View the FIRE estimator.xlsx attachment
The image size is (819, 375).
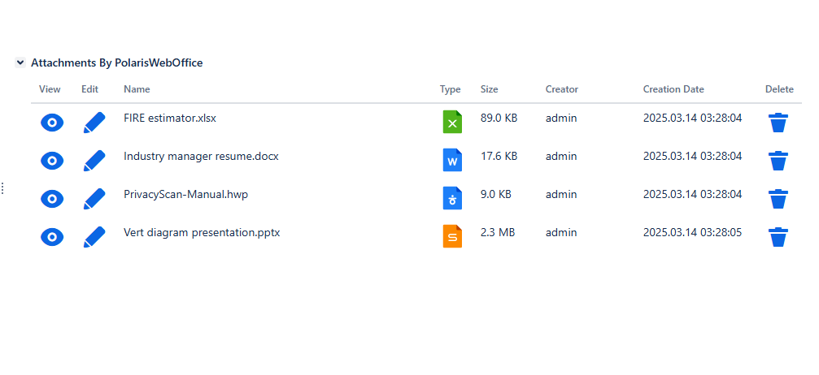(x=51, y=123)
